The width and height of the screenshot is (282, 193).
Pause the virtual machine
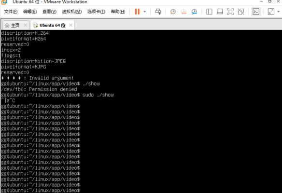pyautogui.click(x=137, y=12)
